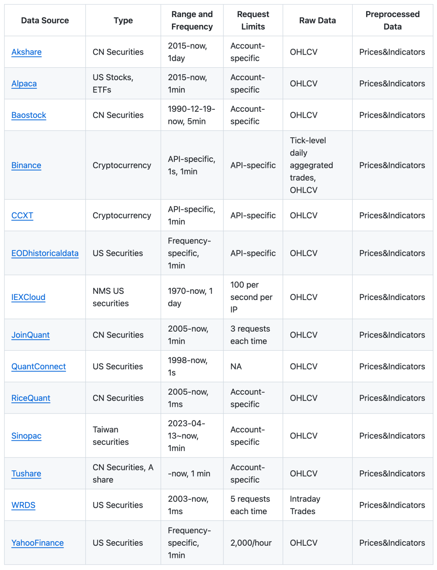Open the CCXT link
The height and width of the screenshot is (570, 437).
[x=22, y=216]
